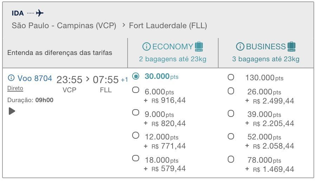Expand flight details with the triangle arrow

click(12, 111)
